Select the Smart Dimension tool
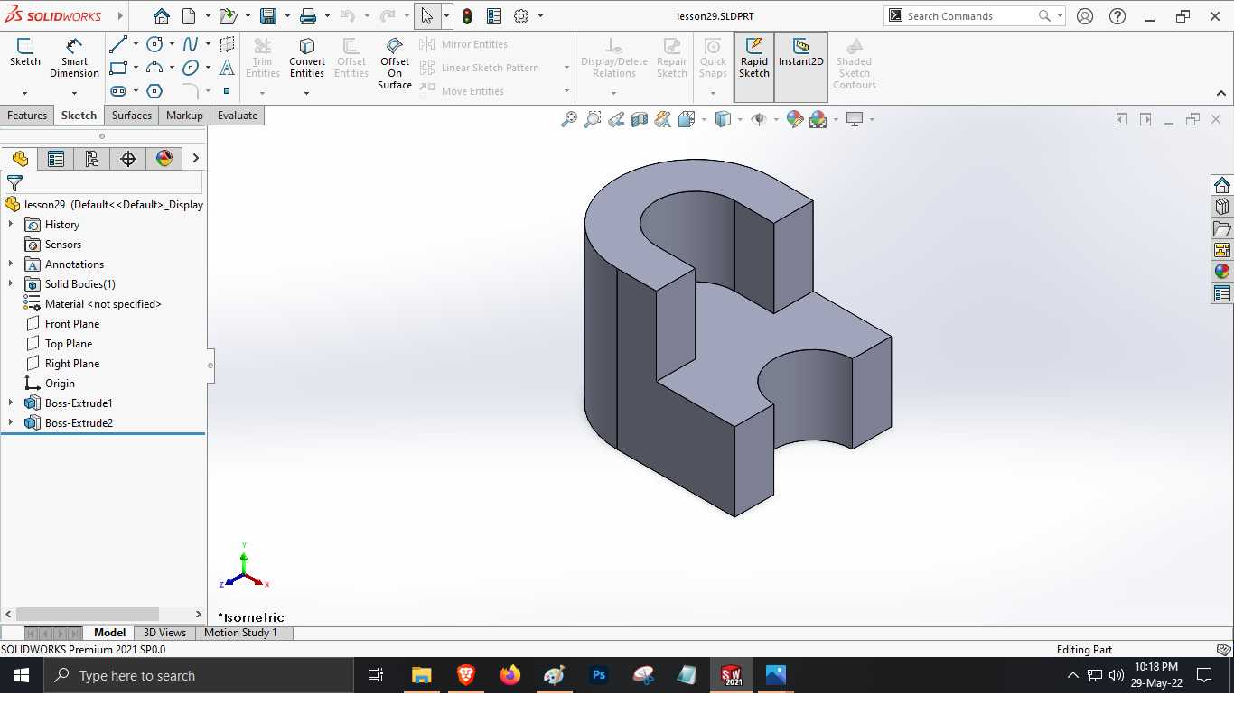This screenshot has width=1234, height=704. pos(74,58)
